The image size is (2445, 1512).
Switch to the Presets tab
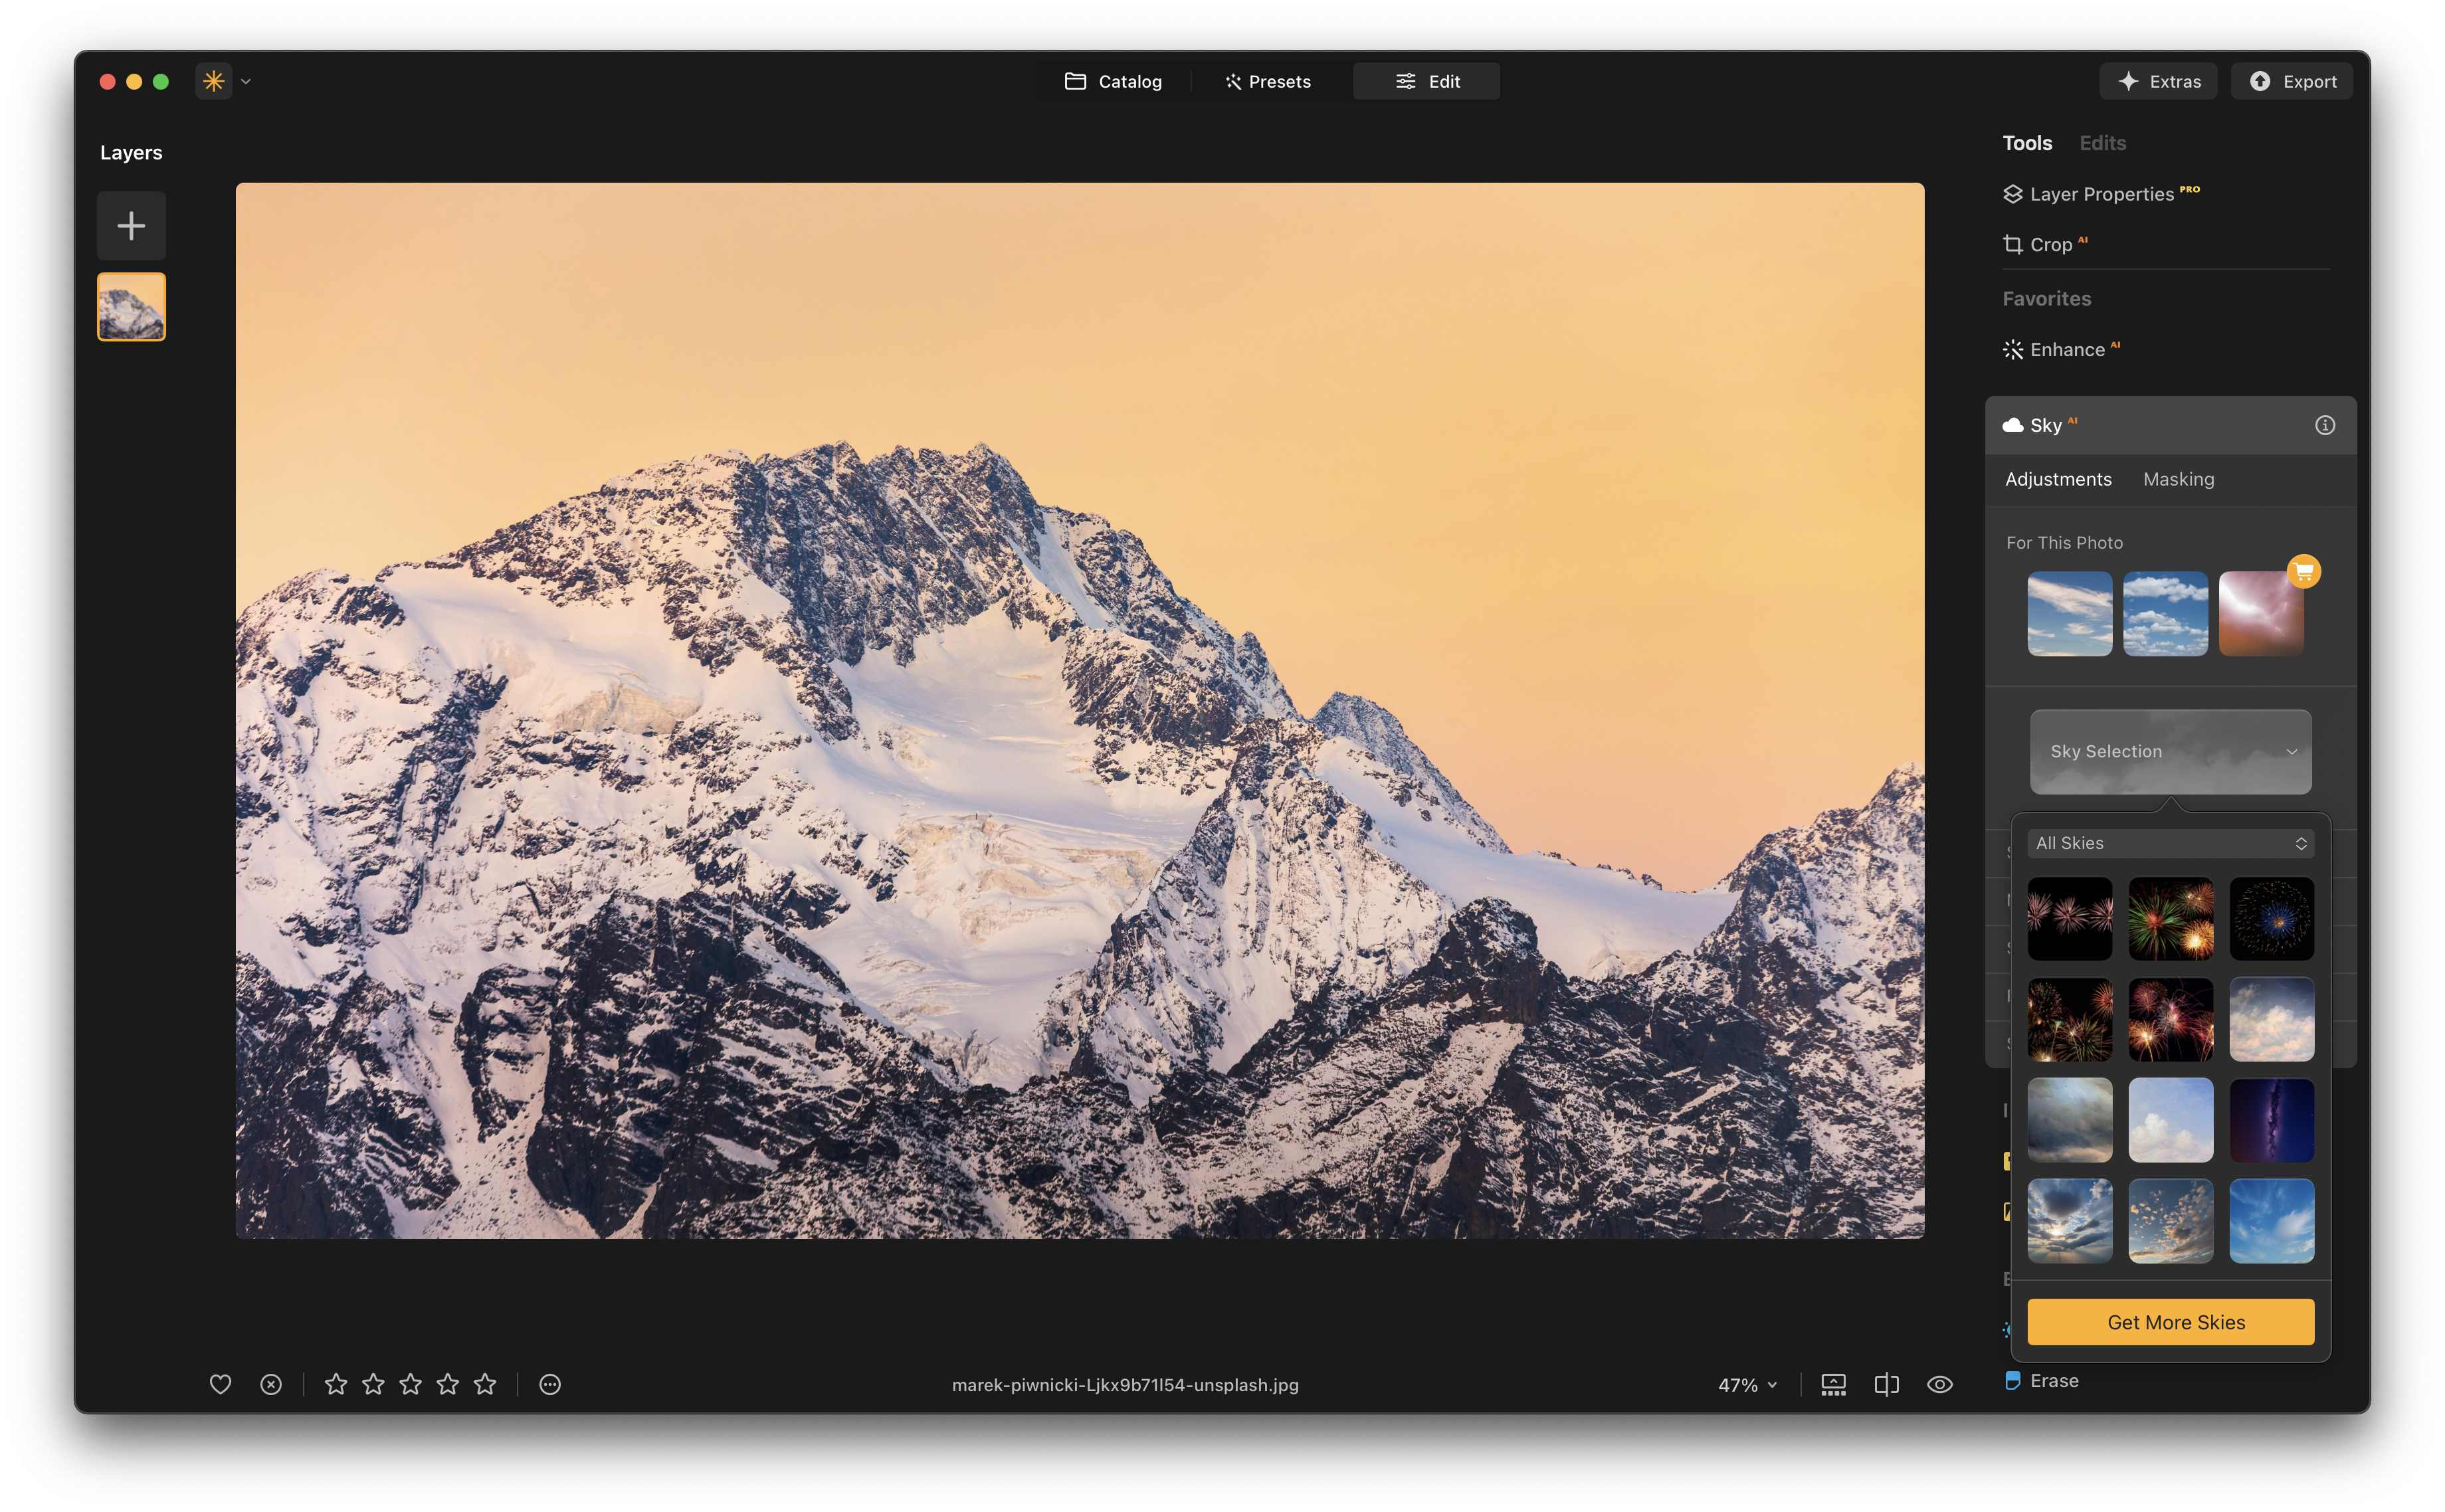pyautogui.click(x=1268, y=82)
